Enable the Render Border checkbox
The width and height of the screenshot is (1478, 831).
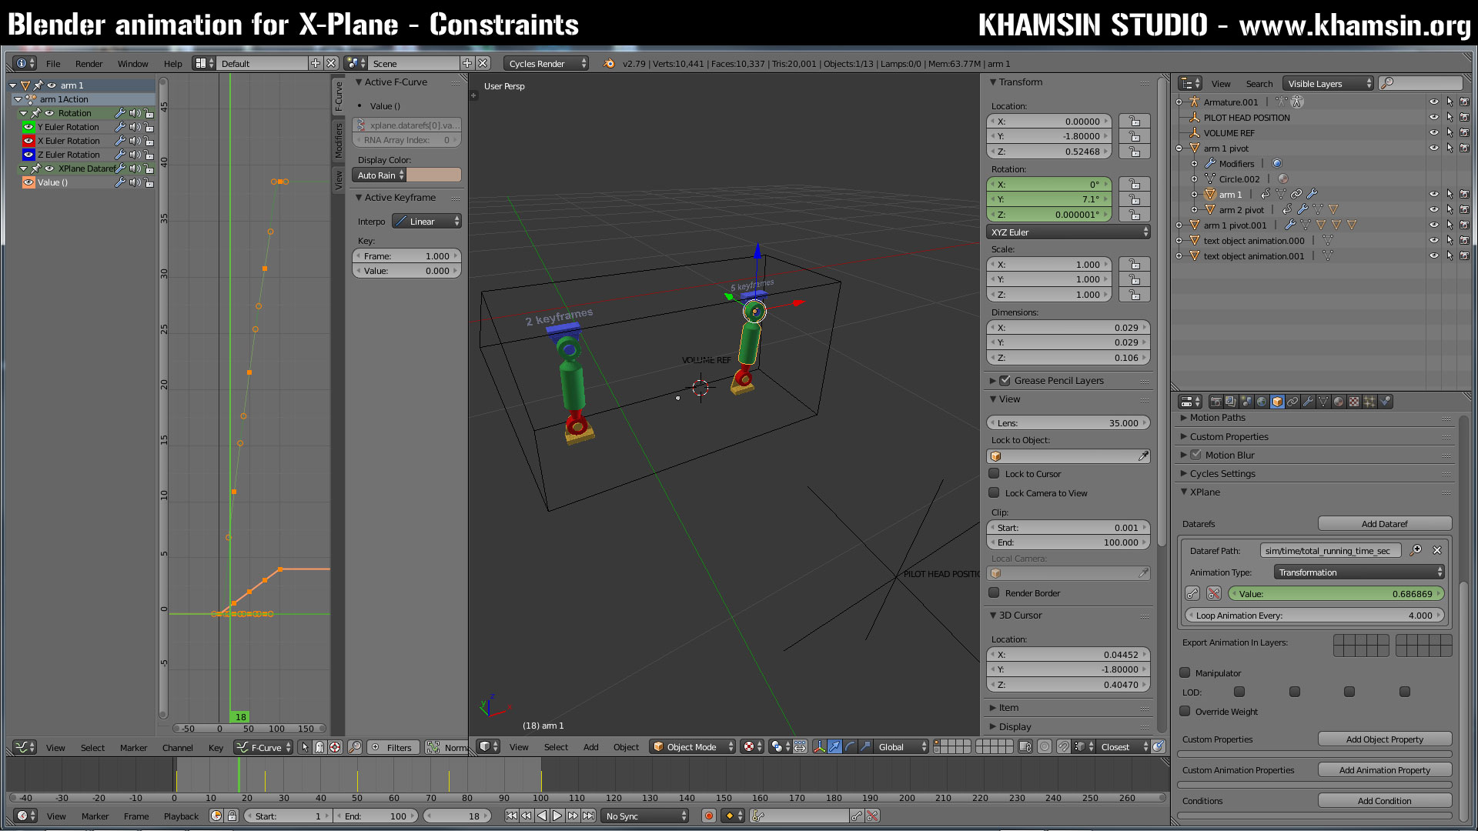(994, 593)
